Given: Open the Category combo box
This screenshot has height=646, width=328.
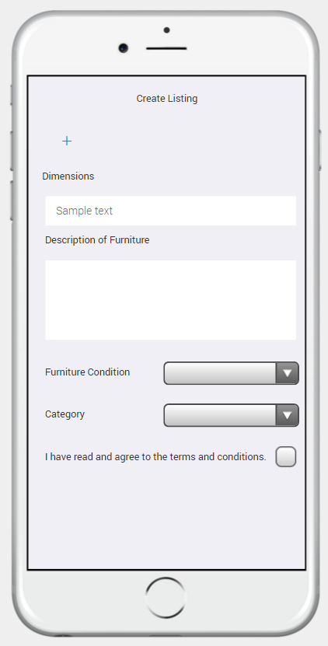Looking at the screenshot, I should tap(231, 415).
